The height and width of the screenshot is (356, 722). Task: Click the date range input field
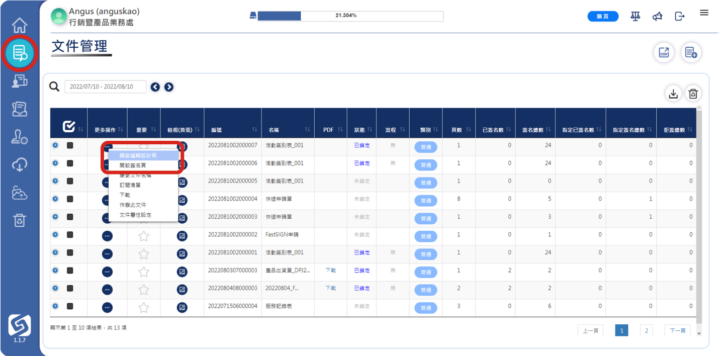(105, 86)
